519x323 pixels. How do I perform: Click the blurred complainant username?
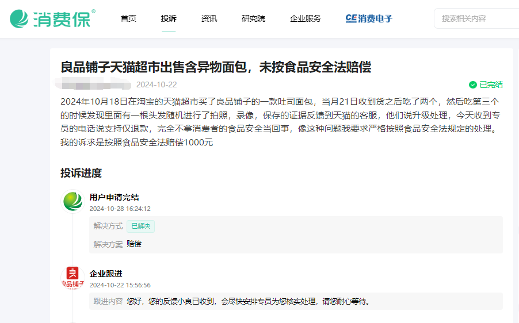pyautogui.click(x=93, y=83)
